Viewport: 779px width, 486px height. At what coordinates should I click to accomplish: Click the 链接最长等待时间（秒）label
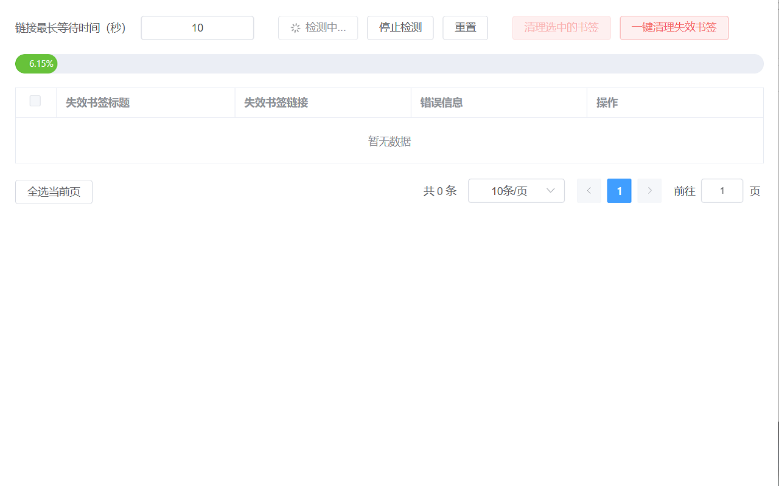point(71,28)
